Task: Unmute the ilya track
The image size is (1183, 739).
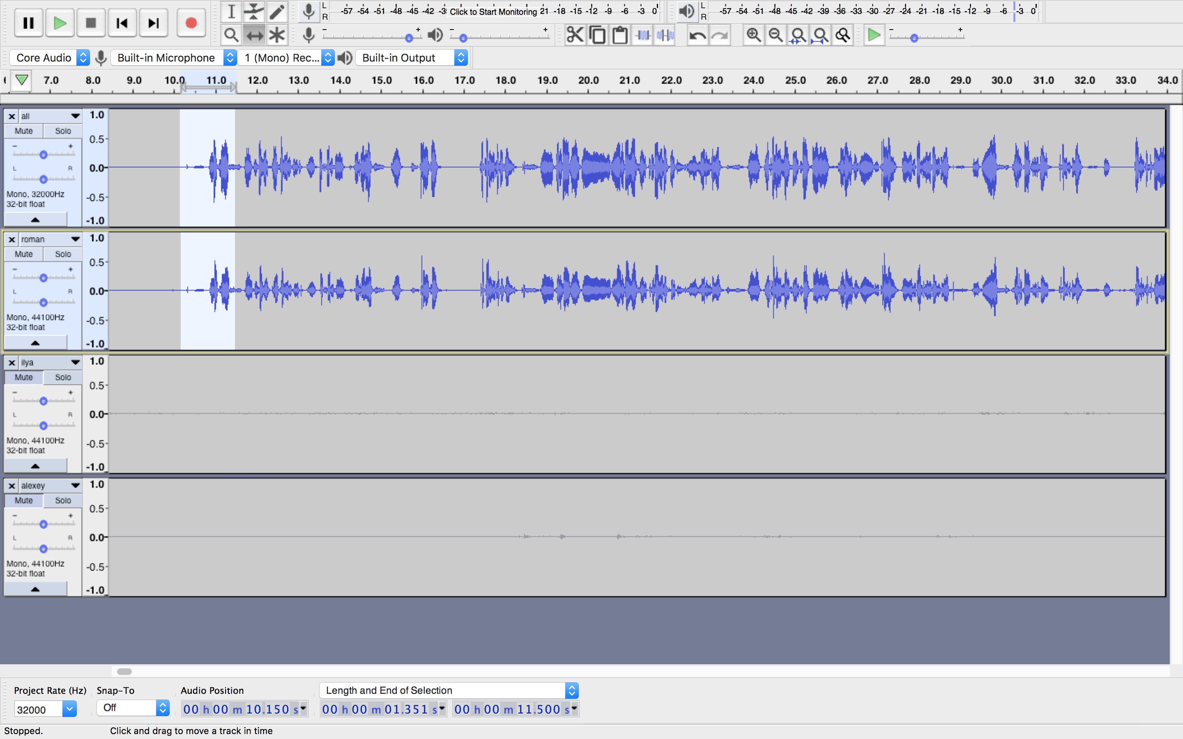Action: pyautogui.click(x=23, y=377)
